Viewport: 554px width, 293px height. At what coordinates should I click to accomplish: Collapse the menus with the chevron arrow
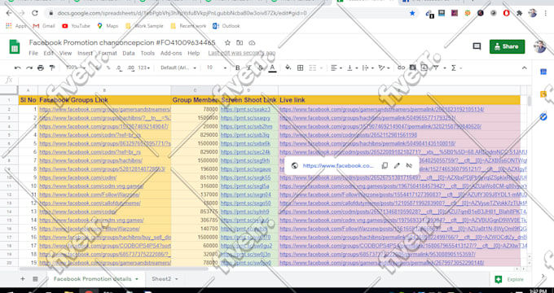coord(525,68)
